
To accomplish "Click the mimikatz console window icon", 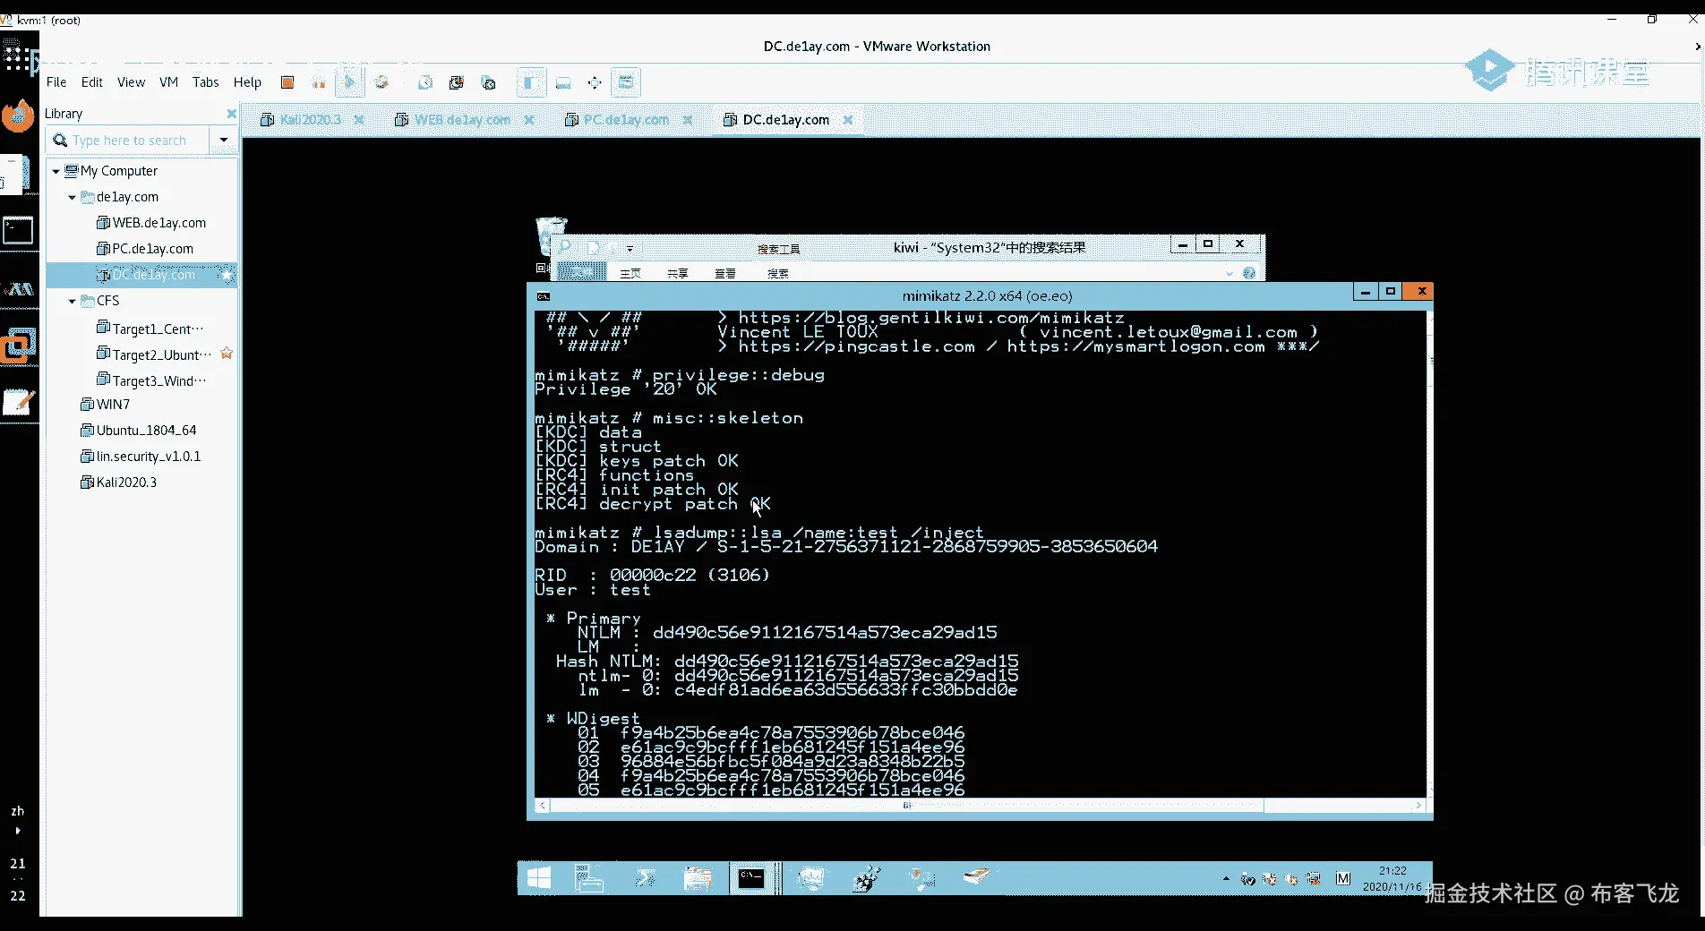I will 543,295.
